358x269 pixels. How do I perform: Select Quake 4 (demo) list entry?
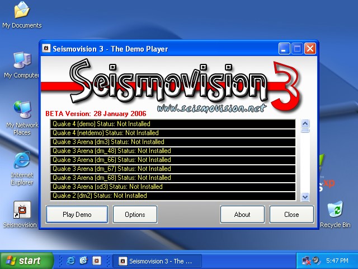click(172, 124)
